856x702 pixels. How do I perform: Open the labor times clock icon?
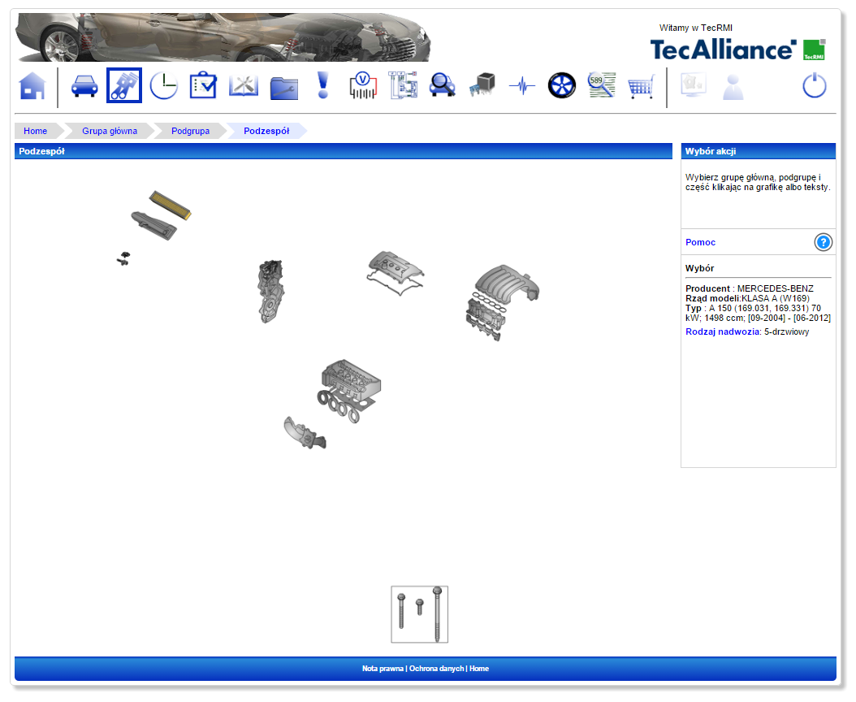coord(164,85)
